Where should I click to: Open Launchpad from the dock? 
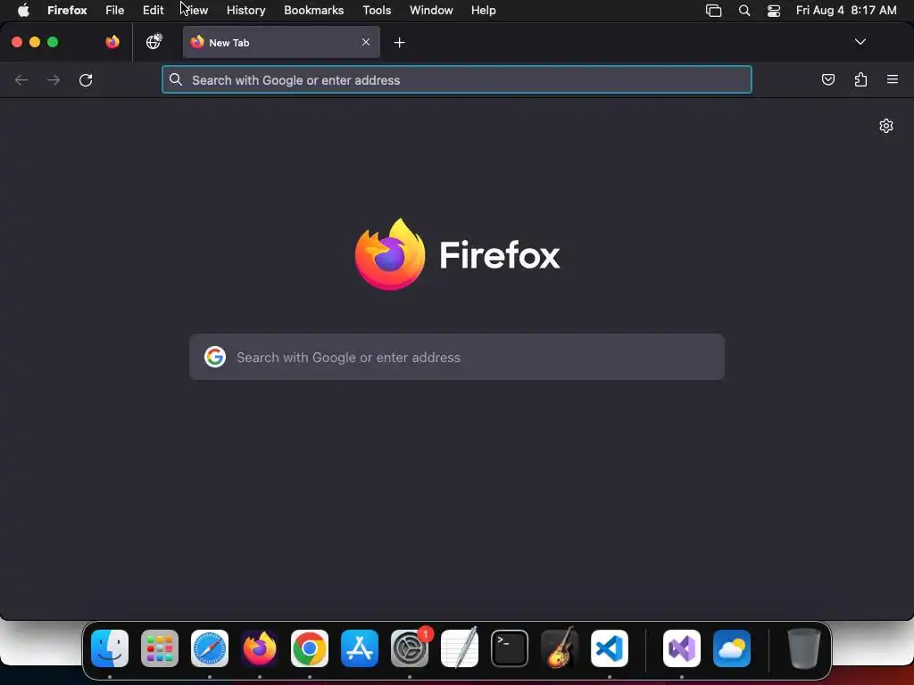pyautogui.click(x=160, y=648)
